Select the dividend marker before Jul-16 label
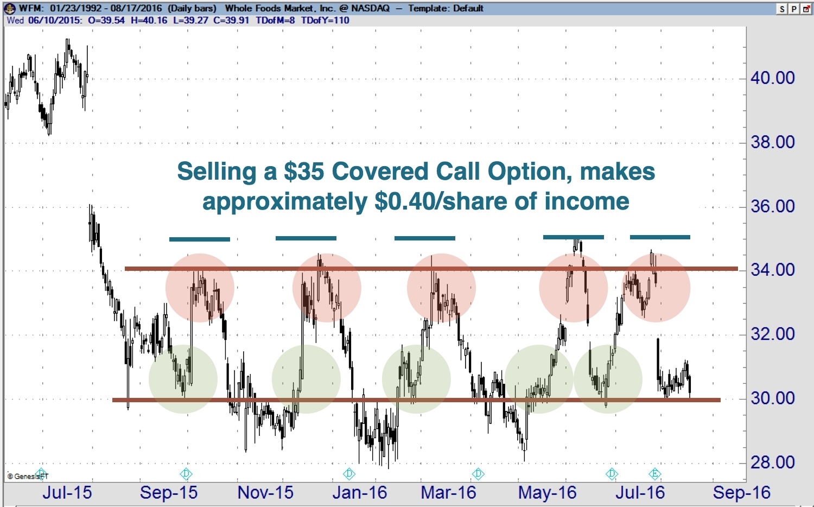 [612, 474]
